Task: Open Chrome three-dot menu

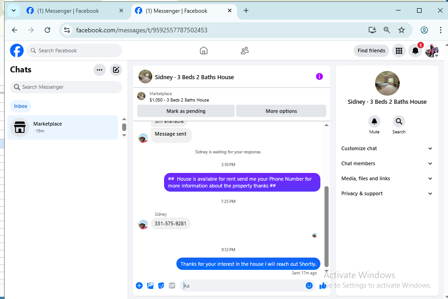Action: tap(440, 30)
